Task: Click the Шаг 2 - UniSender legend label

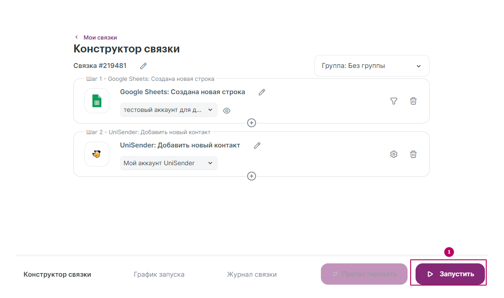Action: [148, 132]
